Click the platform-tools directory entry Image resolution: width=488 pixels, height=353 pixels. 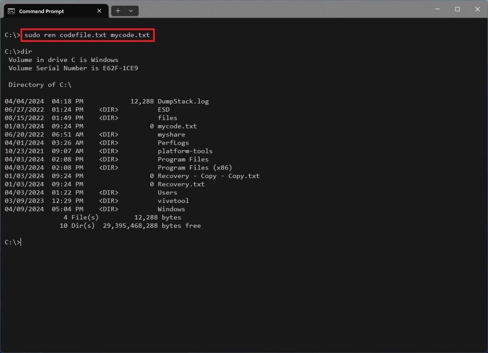pos(185,151)
